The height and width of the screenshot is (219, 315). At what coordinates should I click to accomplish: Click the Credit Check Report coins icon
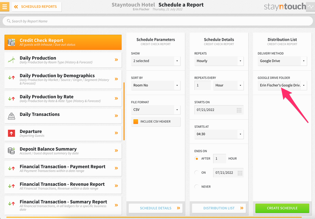pos(11,42)
